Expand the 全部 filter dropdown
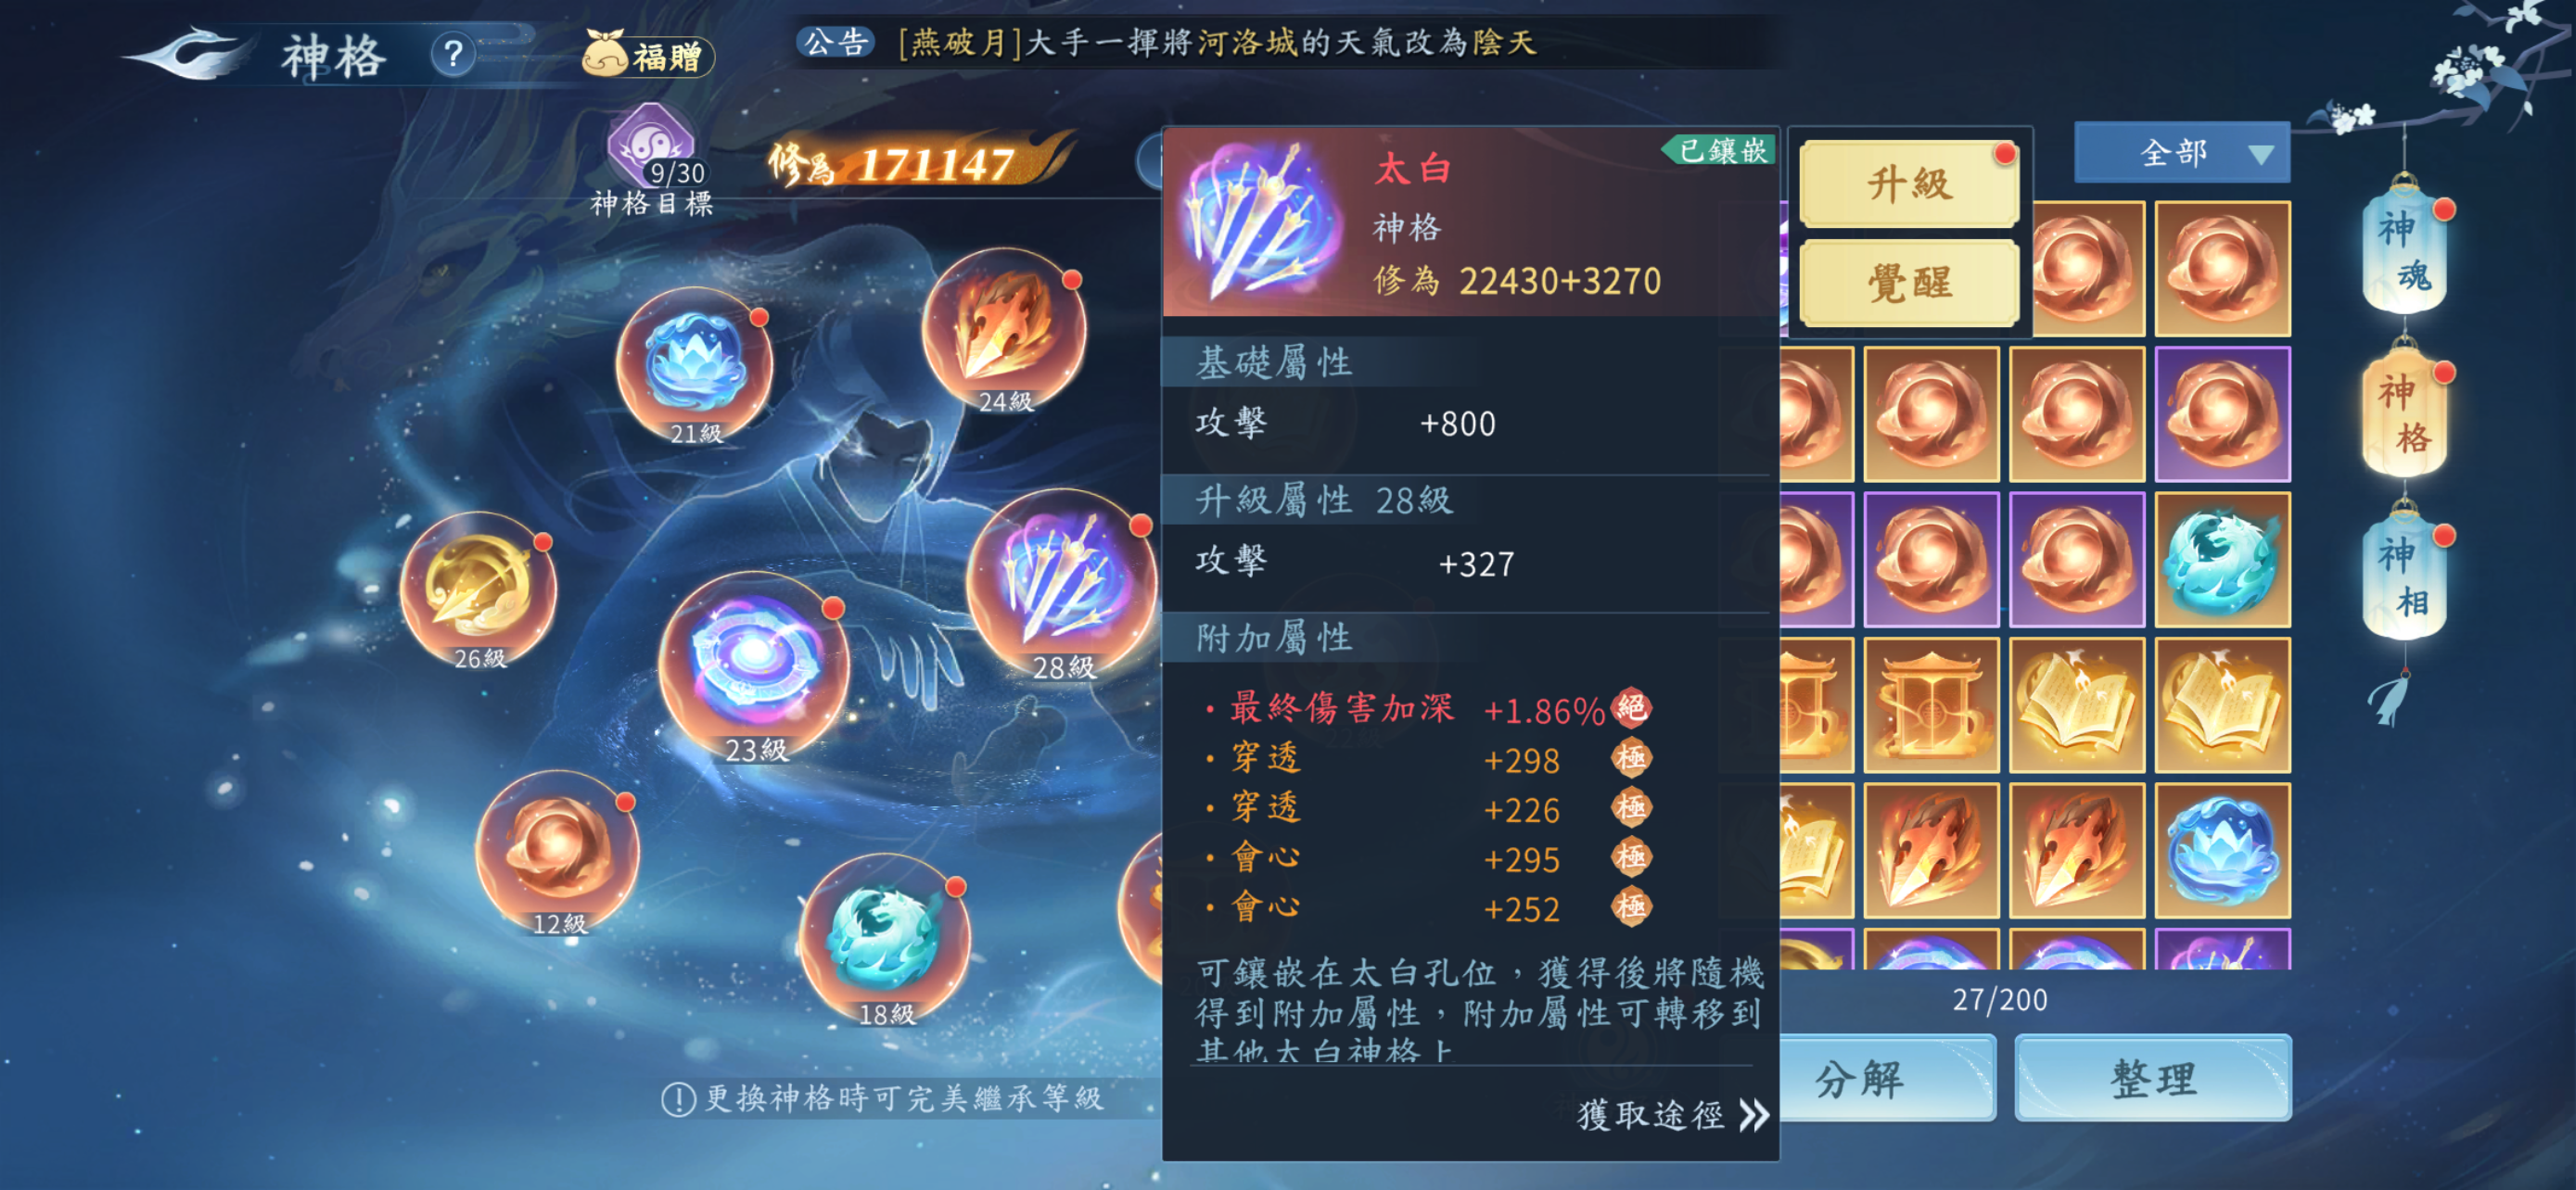 click(x=2181, y=153)
